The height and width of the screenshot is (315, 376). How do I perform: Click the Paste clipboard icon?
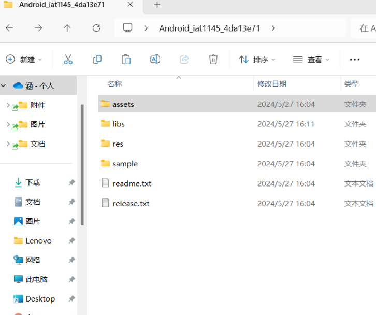(126, 60)
